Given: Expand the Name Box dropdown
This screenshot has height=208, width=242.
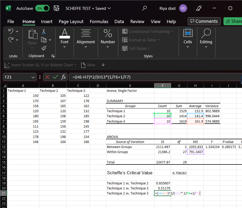Looking at the screenshot, I should [x=33, y=77].
